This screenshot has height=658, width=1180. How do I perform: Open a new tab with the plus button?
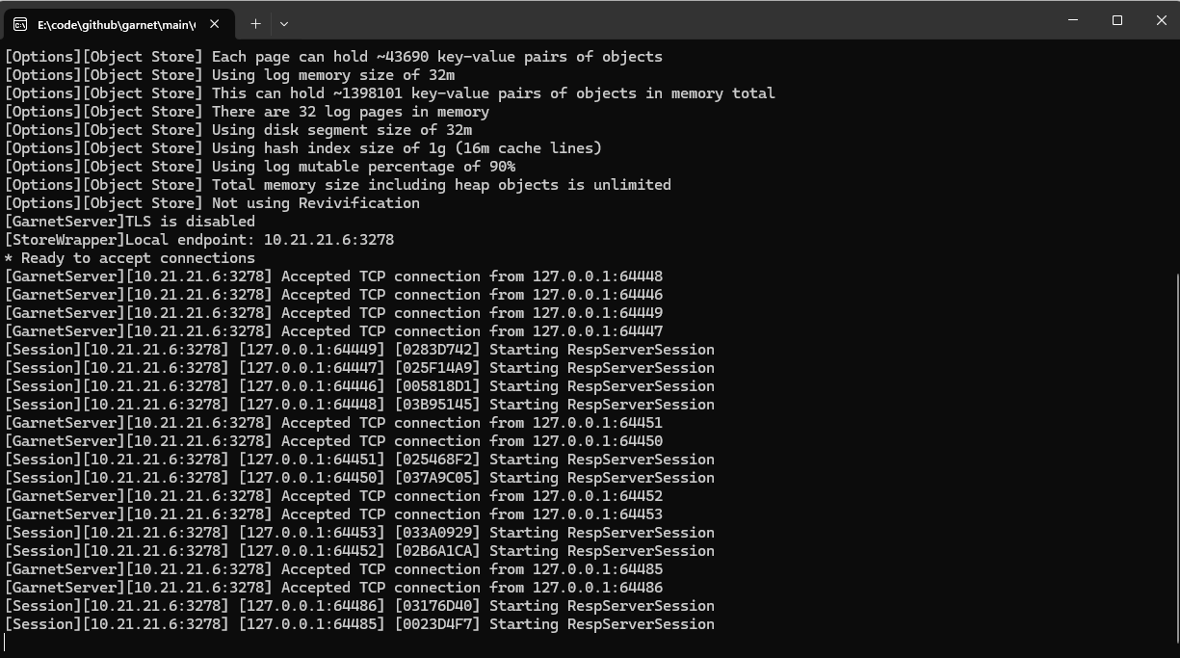coord(255,23)
